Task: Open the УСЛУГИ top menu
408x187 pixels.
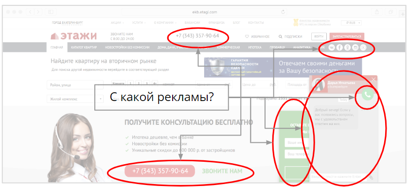Action: click(x=139, y=23)
